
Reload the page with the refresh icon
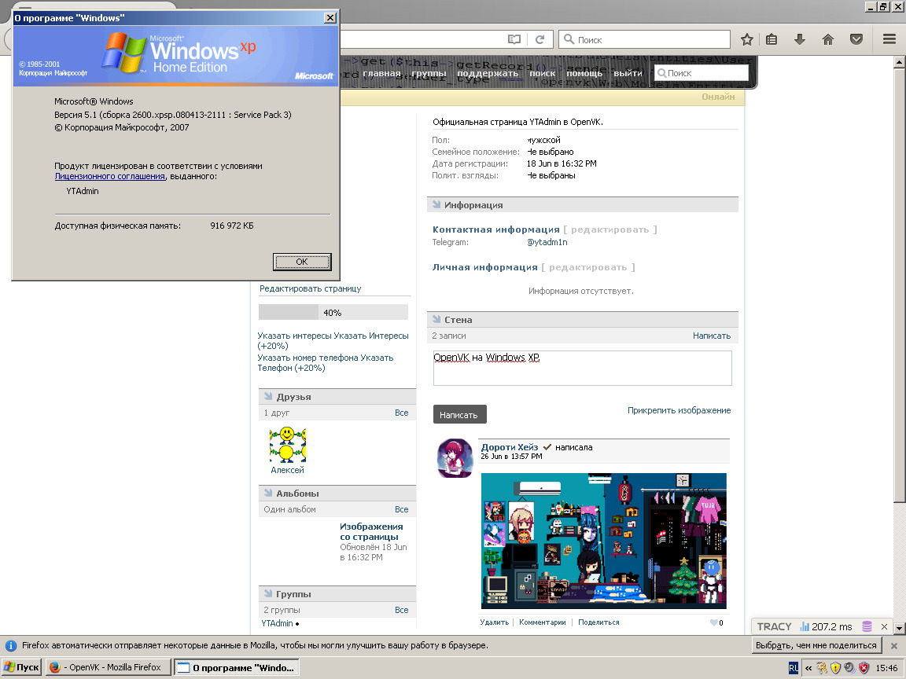(540, 39)
